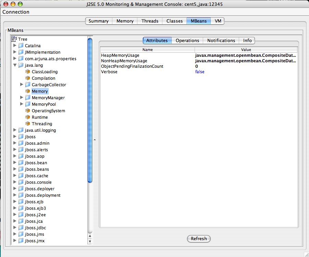This screenshot has width=309, height=257.
Task: Select the Threading MBean icon
Action: 28,124
